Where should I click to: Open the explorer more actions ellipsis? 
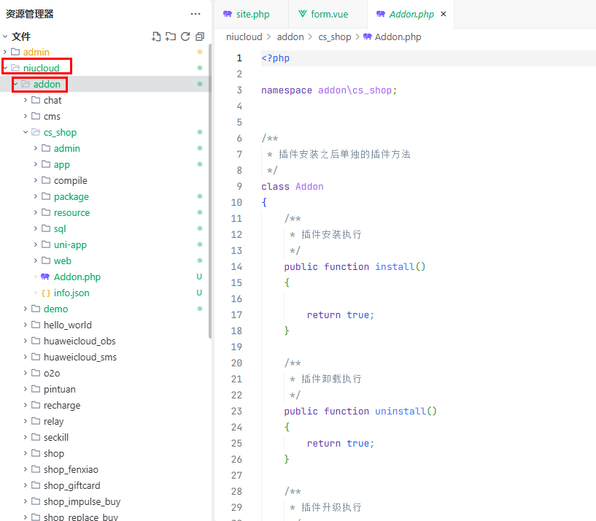[196, 14]
